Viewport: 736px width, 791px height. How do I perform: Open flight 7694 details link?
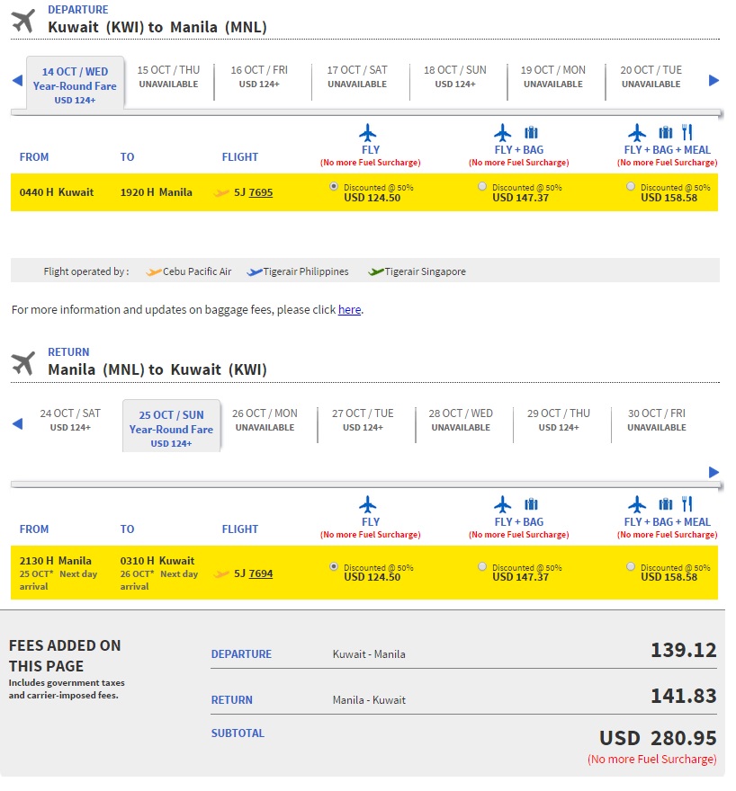260,573
